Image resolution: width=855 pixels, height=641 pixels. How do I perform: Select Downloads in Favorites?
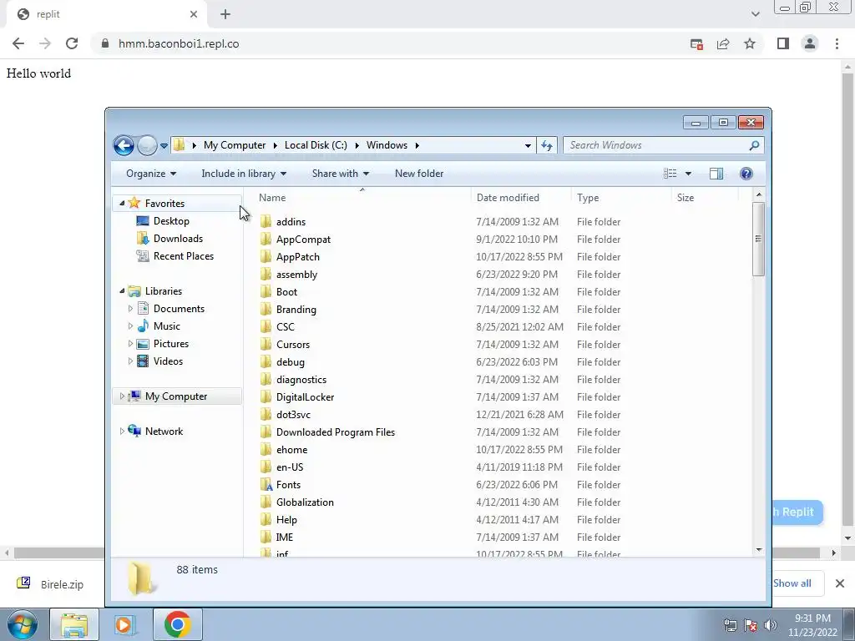178,238
